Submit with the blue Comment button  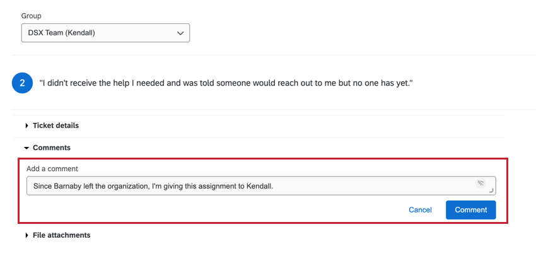[470, 210]
